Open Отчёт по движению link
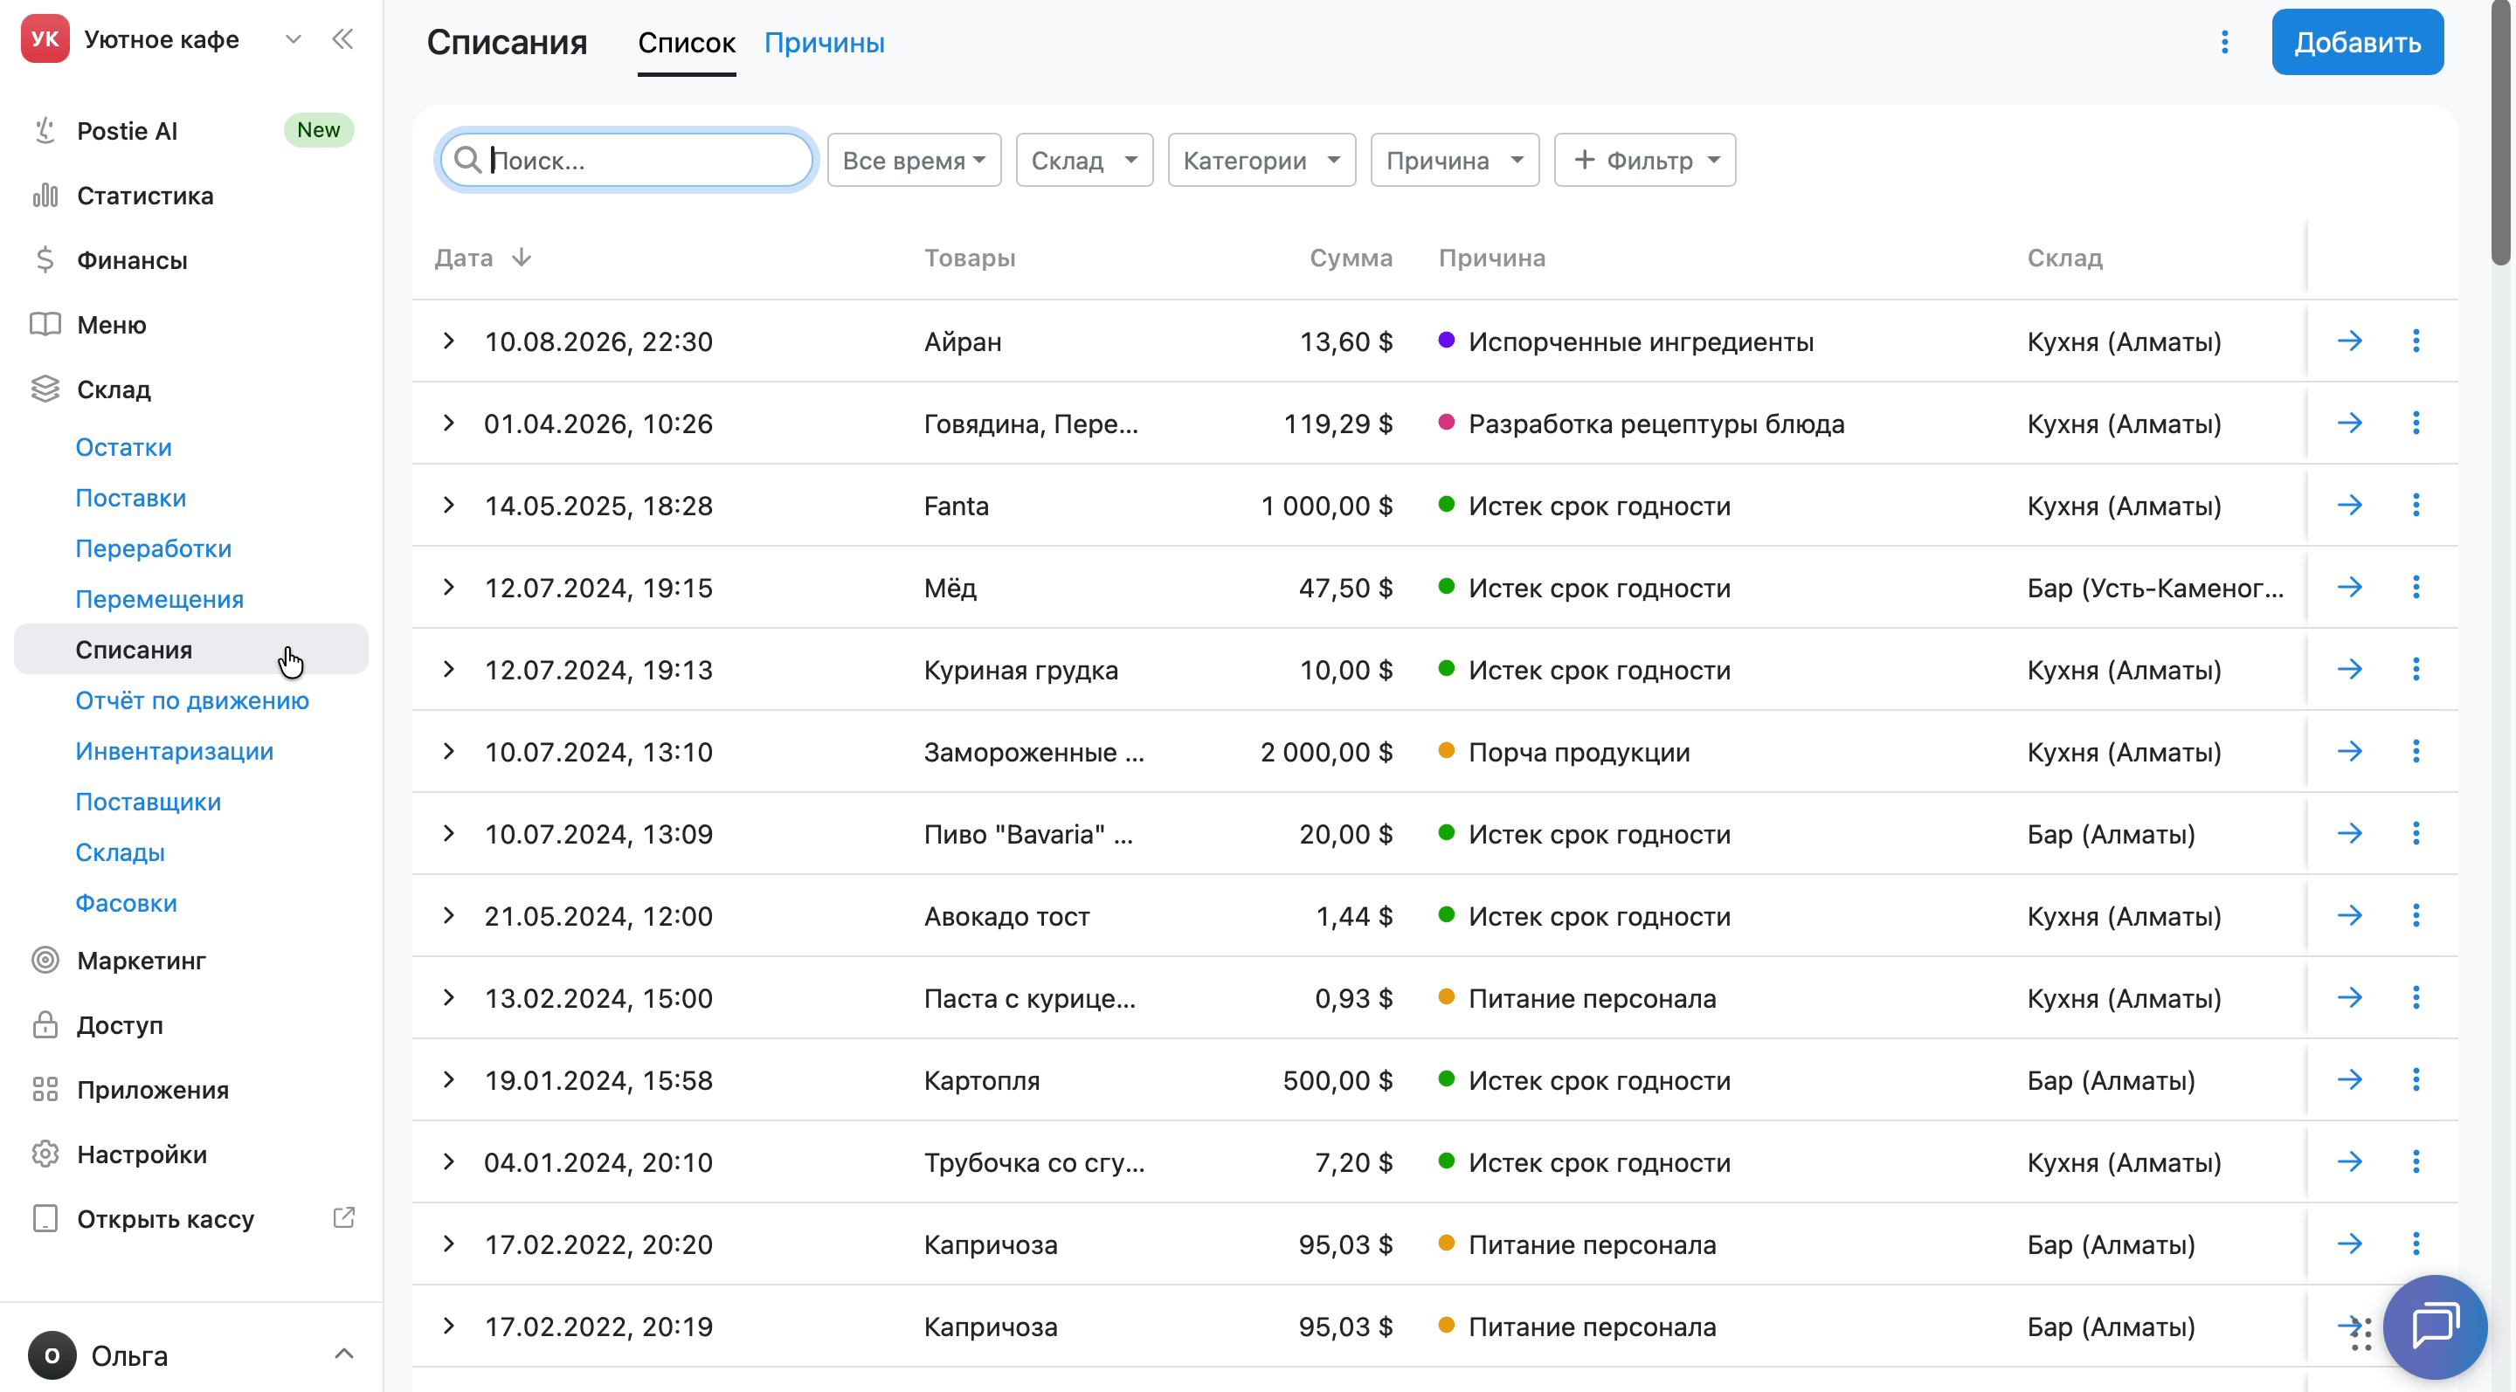2516x1392 pixels. (192, 701)
